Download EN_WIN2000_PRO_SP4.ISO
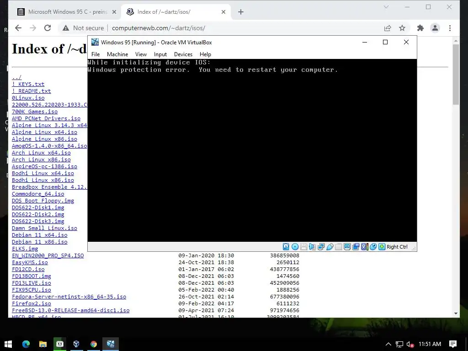The height and width of the screenshot is (351, 468). tap(48, 256)
